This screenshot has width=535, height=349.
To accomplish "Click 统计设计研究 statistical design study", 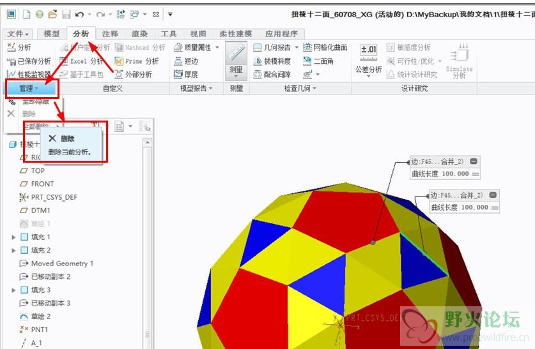I will (x=412, y=74).
